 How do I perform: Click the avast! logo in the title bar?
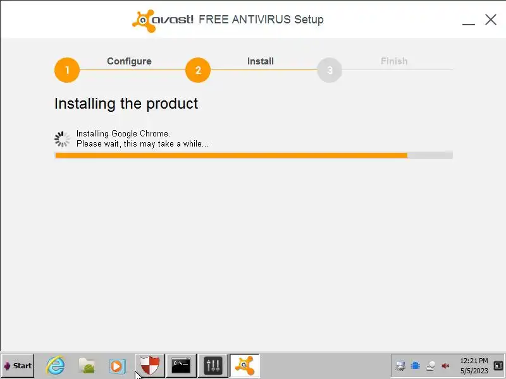[x=163, y=20]
